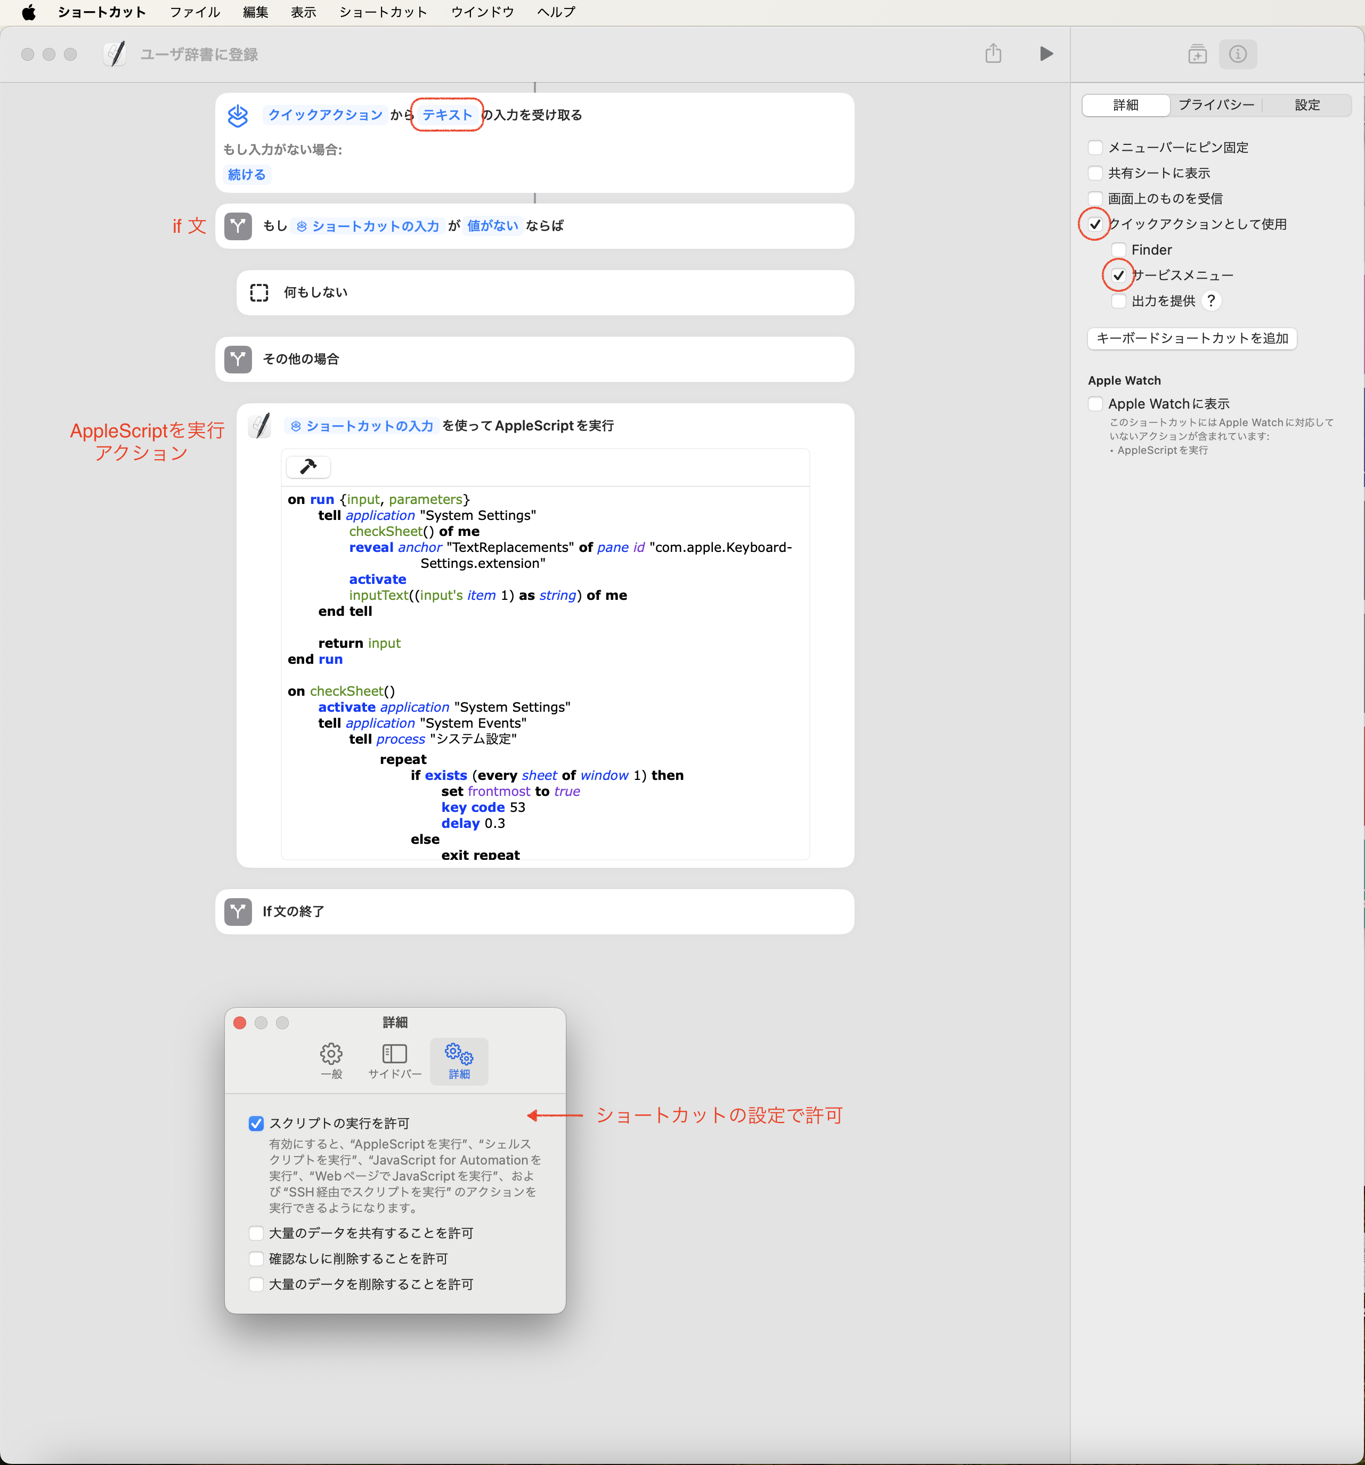
Task: Enable メニューバーにピン固定 checkbox
Action: click(x=1095, y=148)
